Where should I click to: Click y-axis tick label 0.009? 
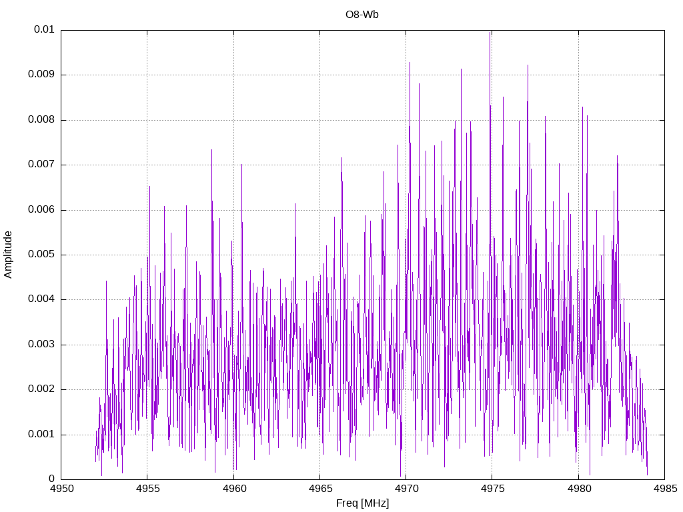[41, 75]
